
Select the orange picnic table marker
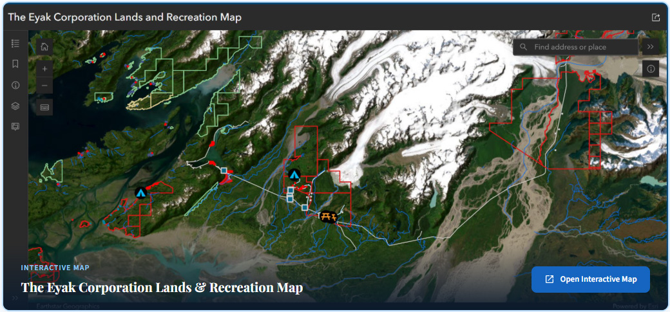coord(329,217)
